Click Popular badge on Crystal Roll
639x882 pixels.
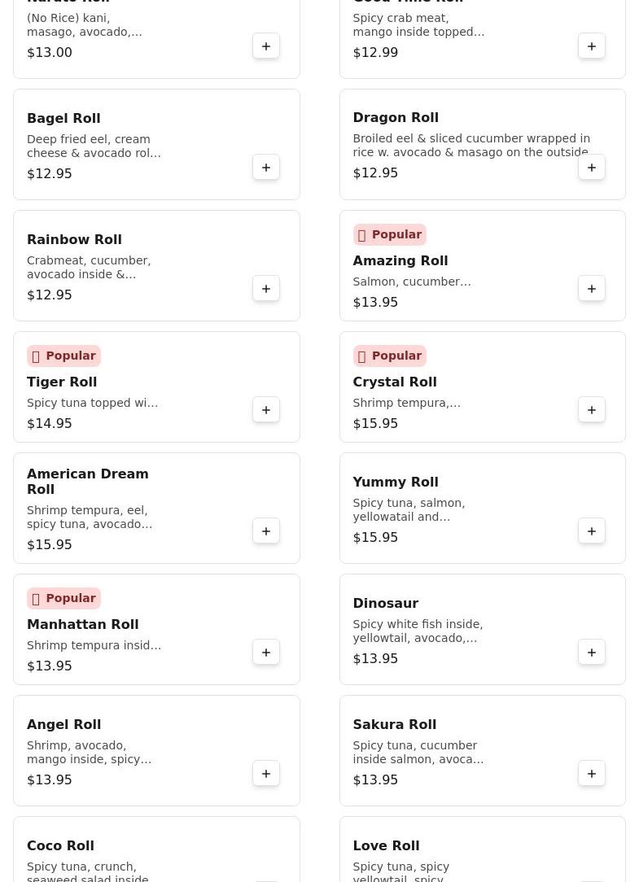pyautogui.click(x=389, y=356)
